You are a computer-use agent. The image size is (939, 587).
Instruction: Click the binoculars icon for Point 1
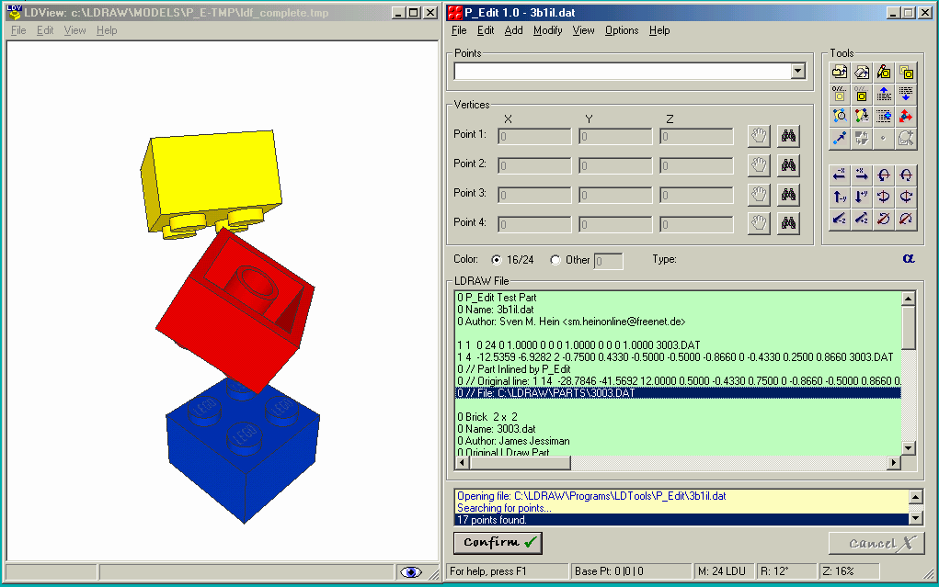point(788,136)
